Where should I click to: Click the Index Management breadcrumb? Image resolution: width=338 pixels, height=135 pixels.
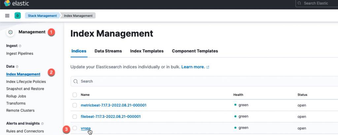coord(78,16)
